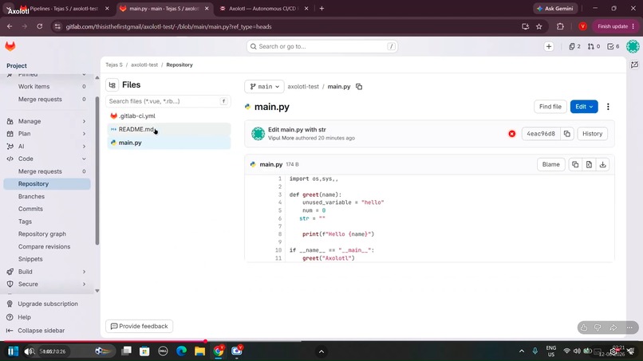This screenshot has width=643, height=361.
Task: Toggle the file tree browser icon
Action: pyautogui.click(x=112, y=84)
